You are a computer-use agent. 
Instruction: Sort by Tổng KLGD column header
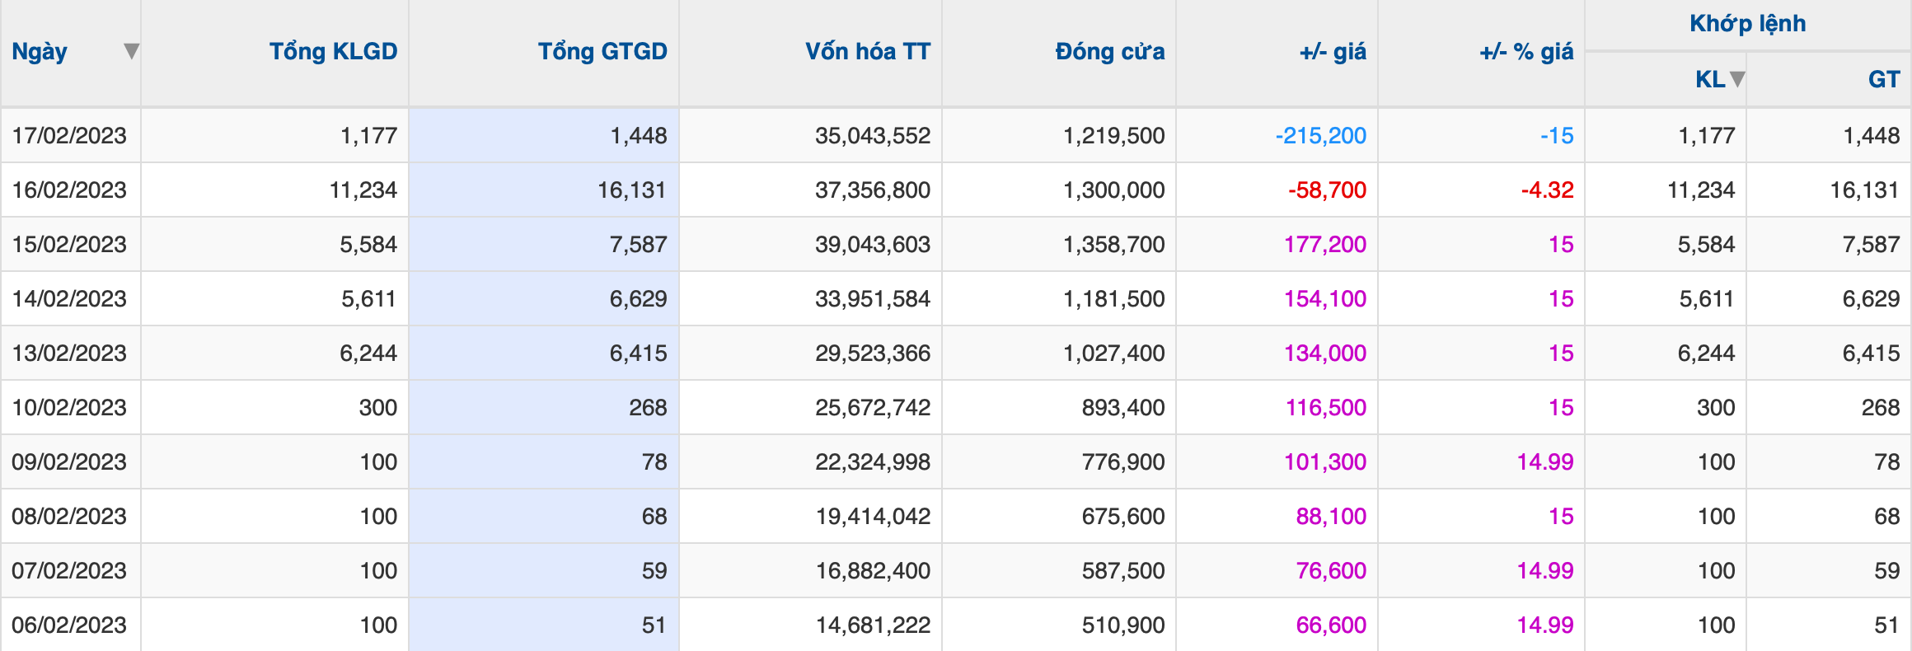(x=333, y=52)
